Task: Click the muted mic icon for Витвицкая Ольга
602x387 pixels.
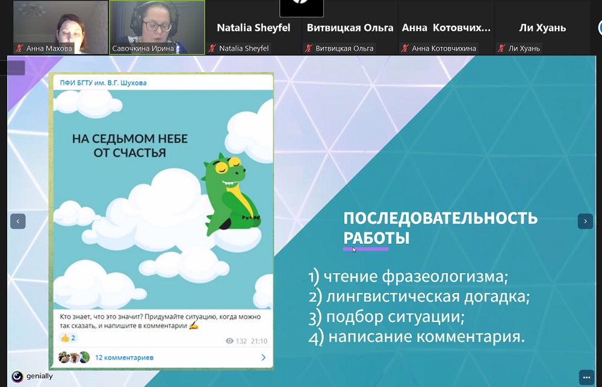Action: click(308, 49)
